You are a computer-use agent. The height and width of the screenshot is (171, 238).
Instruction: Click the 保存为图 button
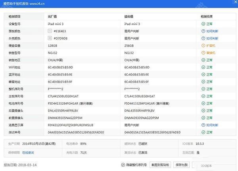(181, 164)
